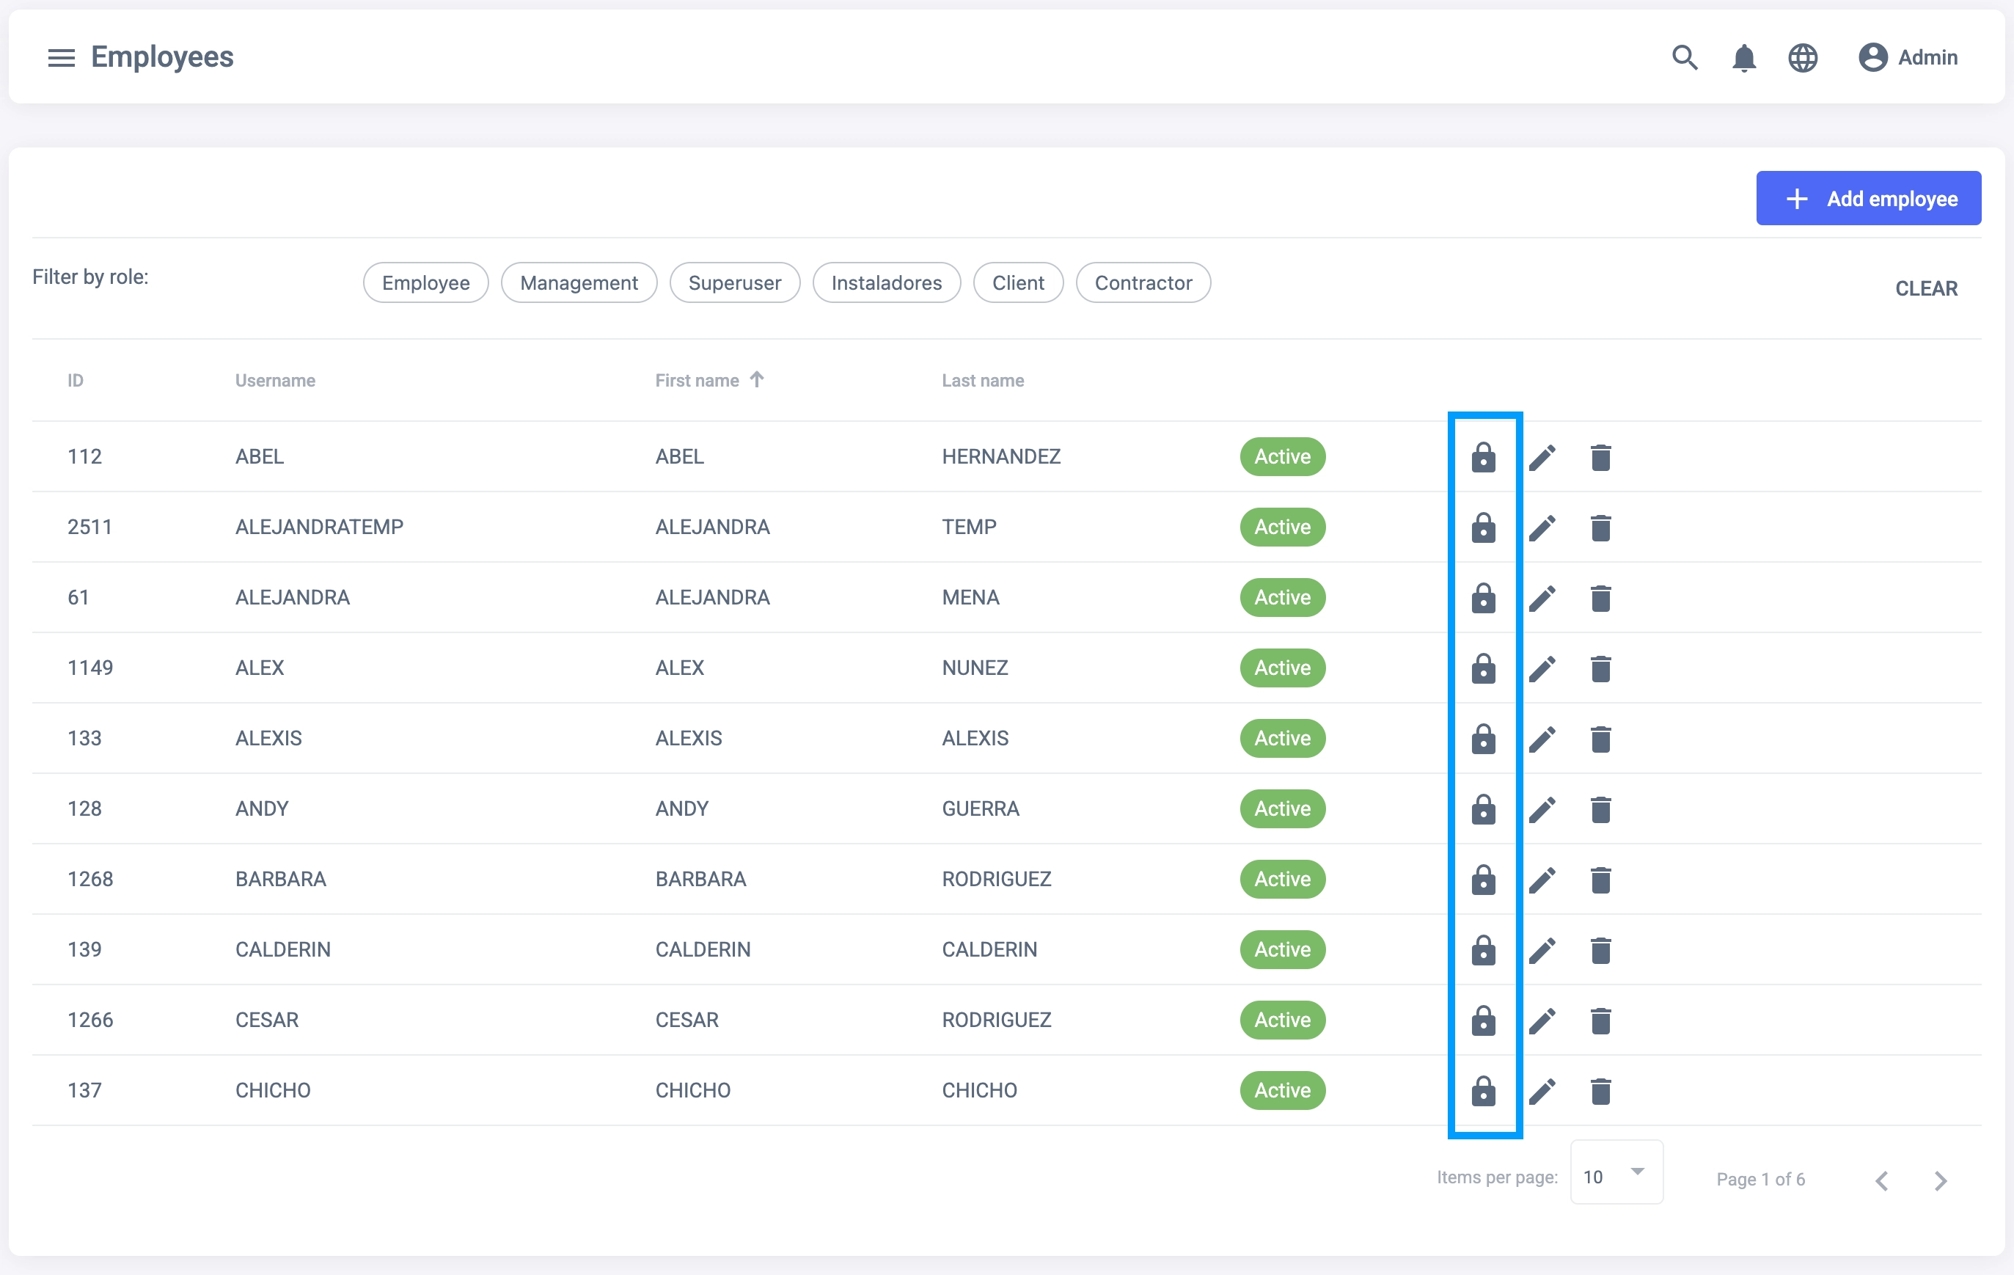The width and height of the screenshot is (2014, 1275).
Task: Click the lock icon for ABEL HERNANDEZ
Action: 1483,457
